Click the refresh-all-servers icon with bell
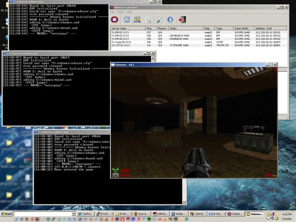296x222 pixels. coord(137,19)
